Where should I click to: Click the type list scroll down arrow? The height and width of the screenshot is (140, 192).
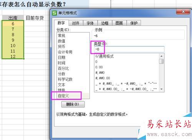click(x=161, y=89)
